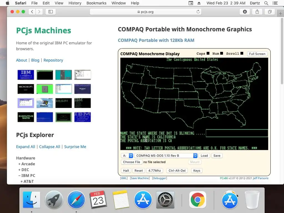The width and height of the screenshot is (284, 213).
Task: Open Spotlight search in menu bar
Action: coord(266,3)
